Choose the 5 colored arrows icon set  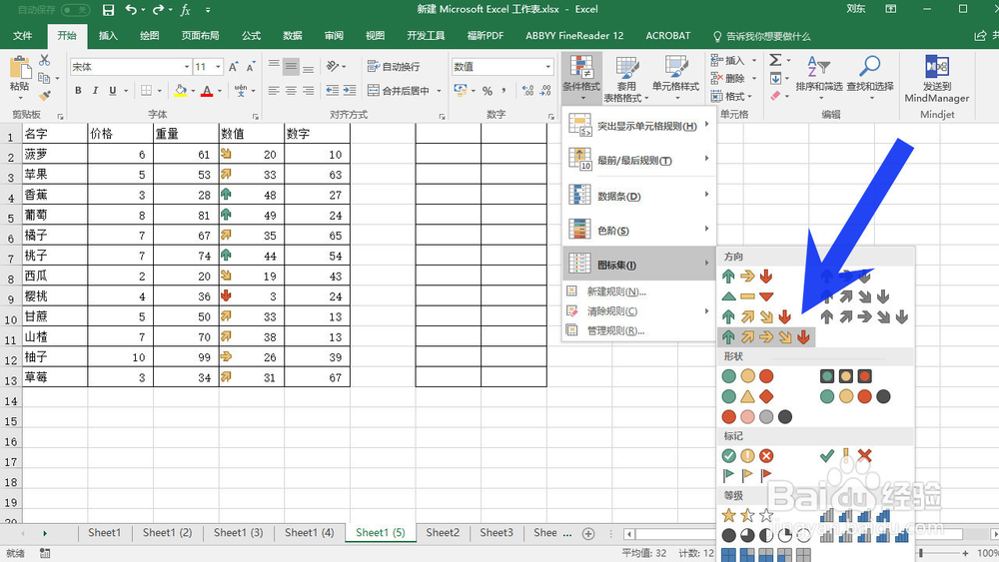[x=766, y=337]
